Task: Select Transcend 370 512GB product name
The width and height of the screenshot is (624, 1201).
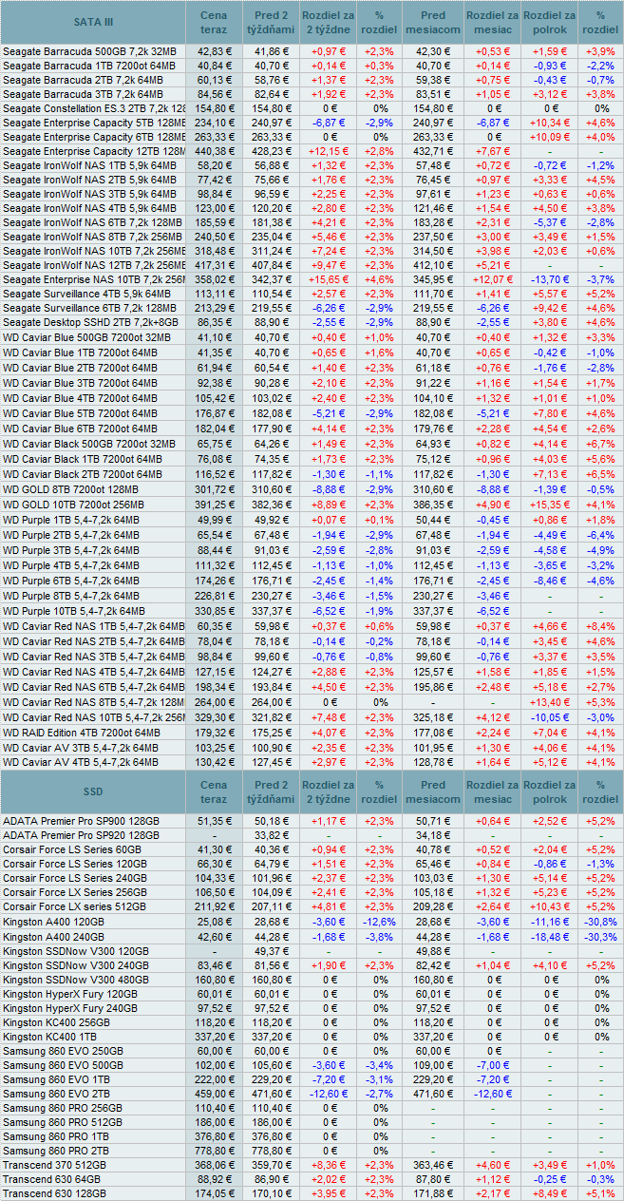Action: [54, 1165]
